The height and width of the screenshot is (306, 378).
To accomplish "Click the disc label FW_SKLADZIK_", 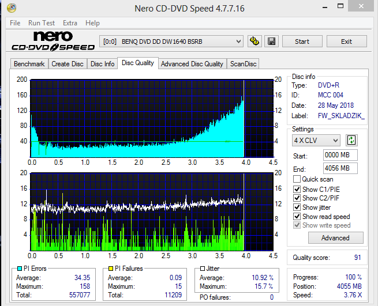I will tap(341, 116).
